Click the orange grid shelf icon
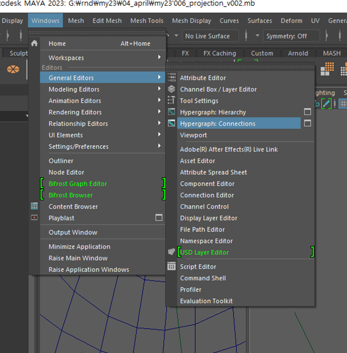The width and height of the screenshot is (347, 353). pyautogui.click(x=327, y=69)
